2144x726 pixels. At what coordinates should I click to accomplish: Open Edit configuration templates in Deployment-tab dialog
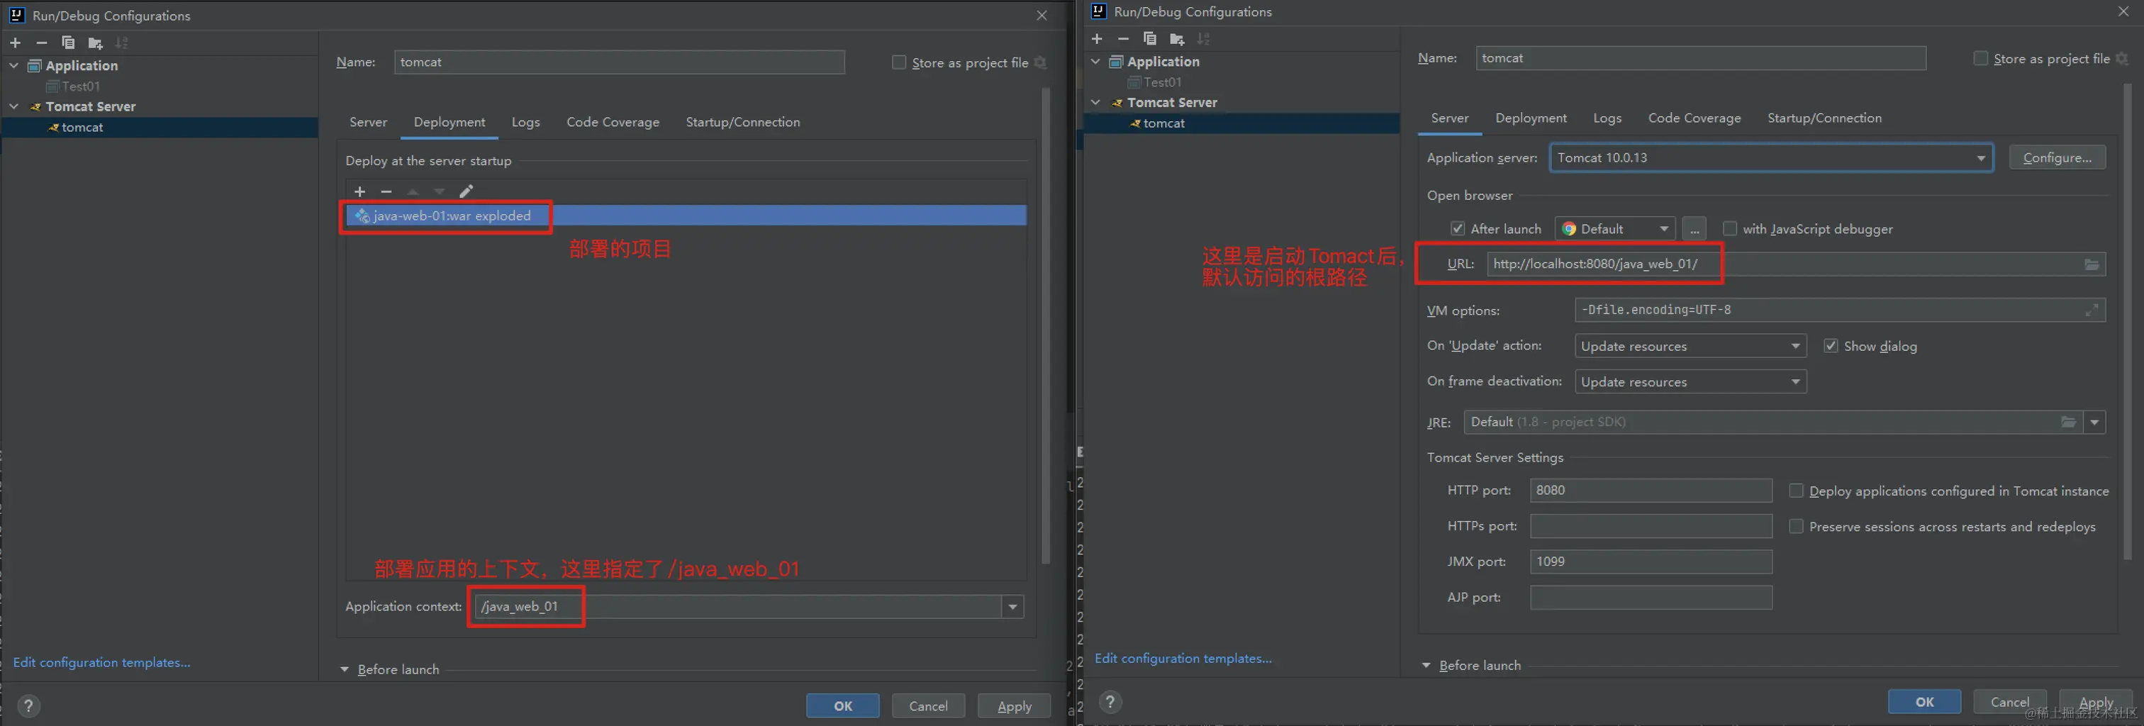click(x=101, y=662)
